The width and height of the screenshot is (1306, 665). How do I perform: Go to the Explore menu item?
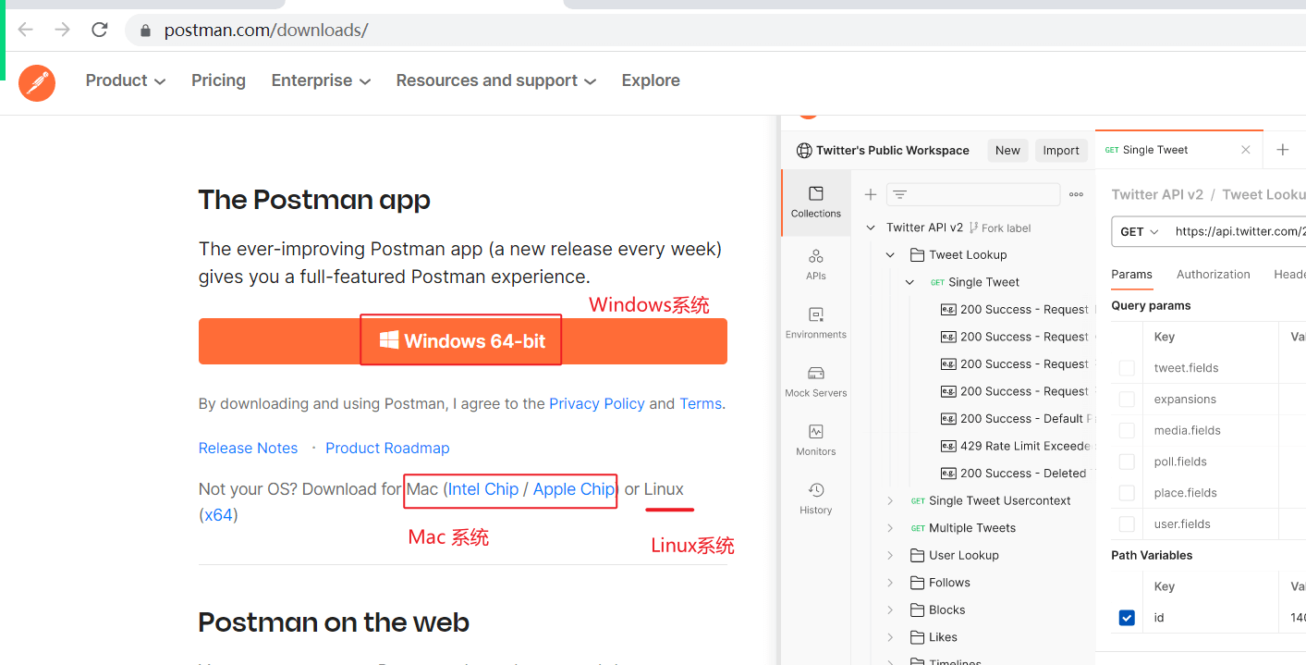(651, 80)
